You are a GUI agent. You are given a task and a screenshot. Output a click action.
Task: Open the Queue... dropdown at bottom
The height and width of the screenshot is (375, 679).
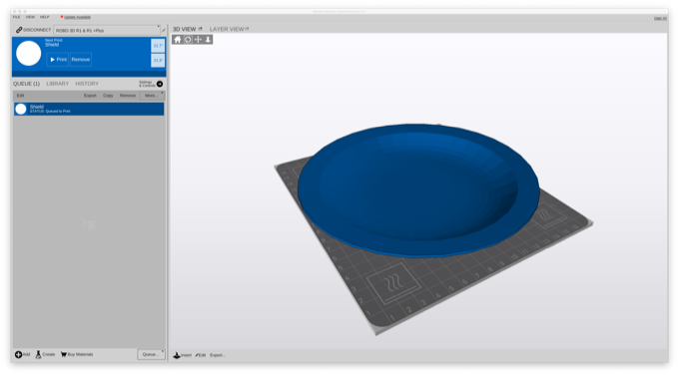pos(151,354)
